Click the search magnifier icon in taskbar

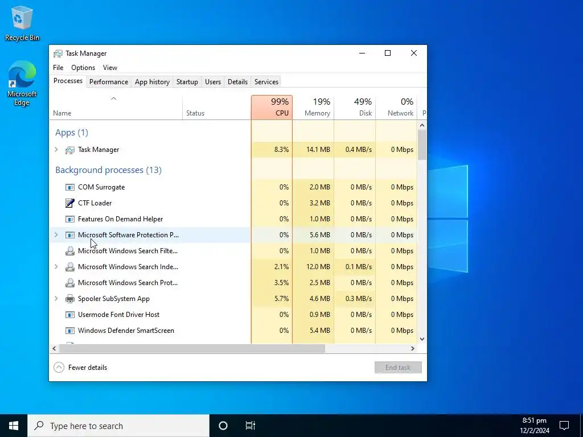tap(39, 426)
